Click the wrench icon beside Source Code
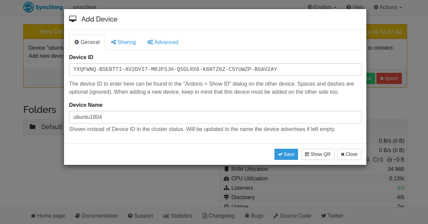Image resolution: width=428 pixels, height=224 pixels. (275, 216)
